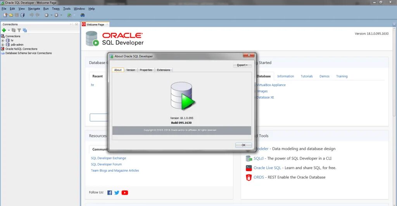
Task: Open the Tutorials tab on Welcome Page
Action: pyautogui.click(x=307, y=76)
